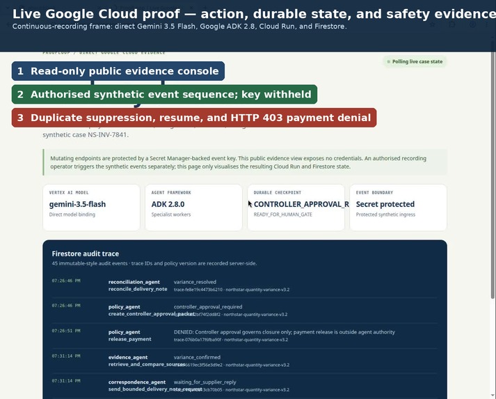This screenshot has height=399, width=496.
Task: Select trace ID 'trace-fe8e19c4473b6210'
Action: click(x=198, y=290)
